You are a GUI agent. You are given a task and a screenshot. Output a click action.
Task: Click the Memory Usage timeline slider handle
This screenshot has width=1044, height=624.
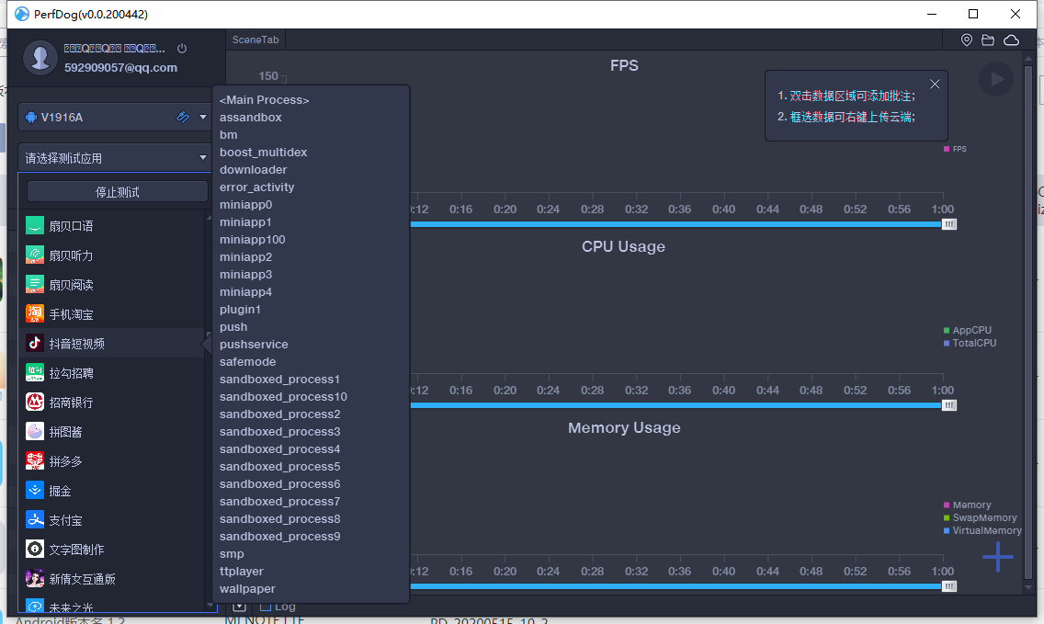949,586
